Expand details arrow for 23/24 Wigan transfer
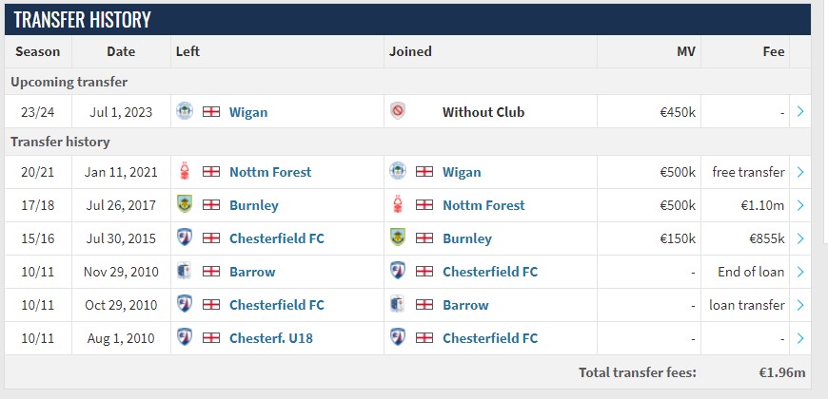828x399 pixels. click(x=800, y=111)
